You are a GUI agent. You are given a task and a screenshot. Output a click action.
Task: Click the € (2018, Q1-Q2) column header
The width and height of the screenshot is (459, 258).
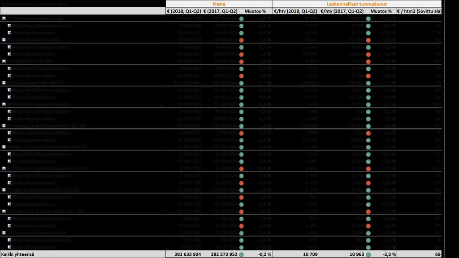point(183,11)
